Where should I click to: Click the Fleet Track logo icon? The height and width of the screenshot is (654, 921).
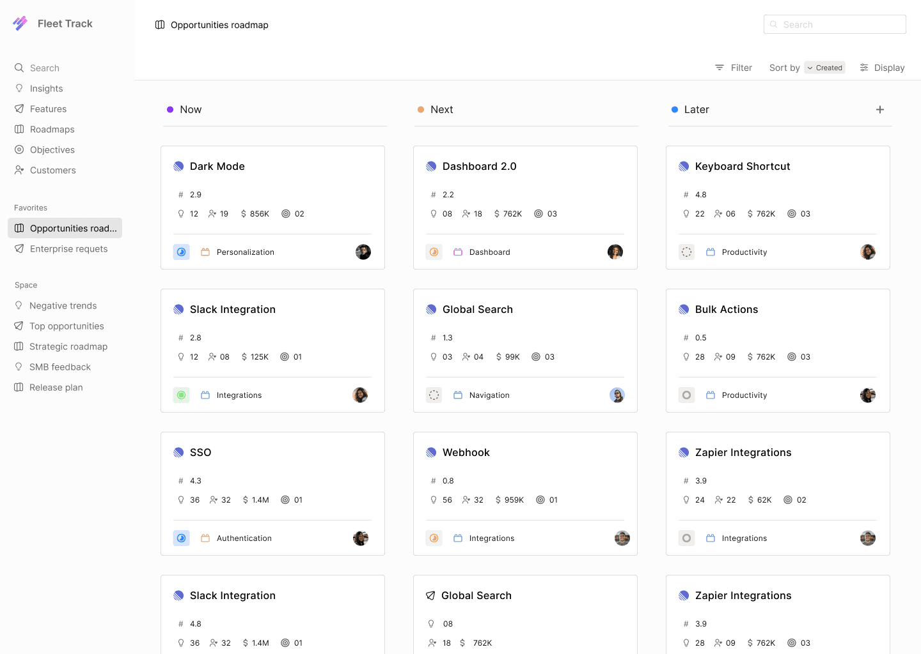coord(20,24)
